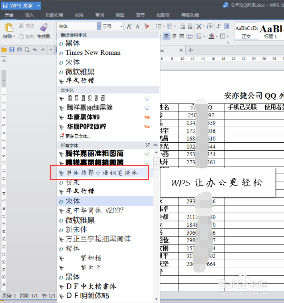Toggle justify alignment
Image resolution: width=284 pixels, height=303 pixels.
[x=181, y=36]
